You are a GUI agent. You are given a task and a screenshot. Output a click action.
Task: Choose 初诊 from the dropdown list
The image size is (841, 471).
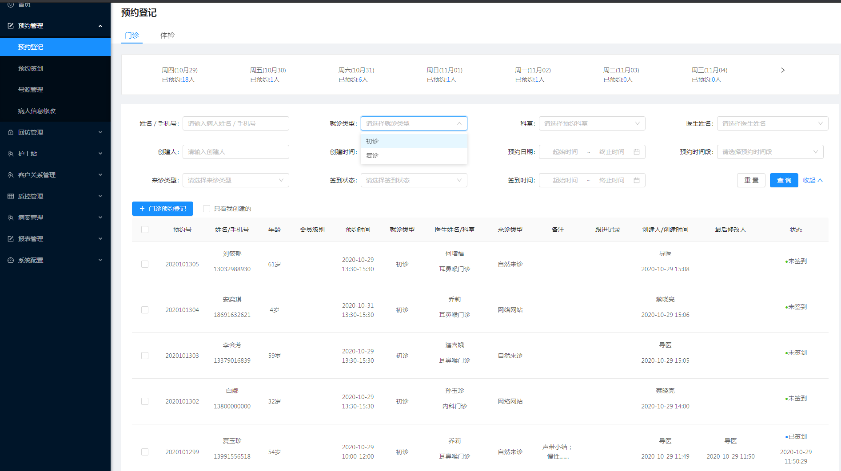click(414, 141)
